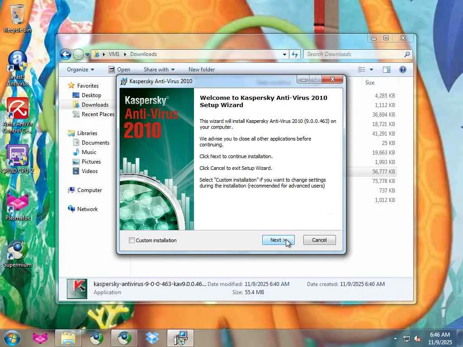Expand the address bar history dropdown

coord(284,54)
